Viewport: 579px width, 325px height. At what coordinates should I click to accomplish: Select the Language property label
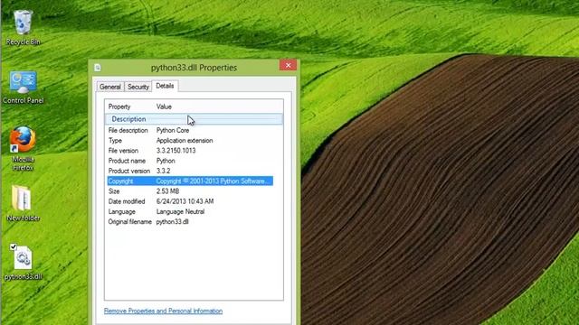point(122,212)
